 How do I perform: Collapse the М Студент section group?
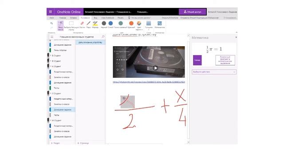pyautogui.click(x=51, y=120)
